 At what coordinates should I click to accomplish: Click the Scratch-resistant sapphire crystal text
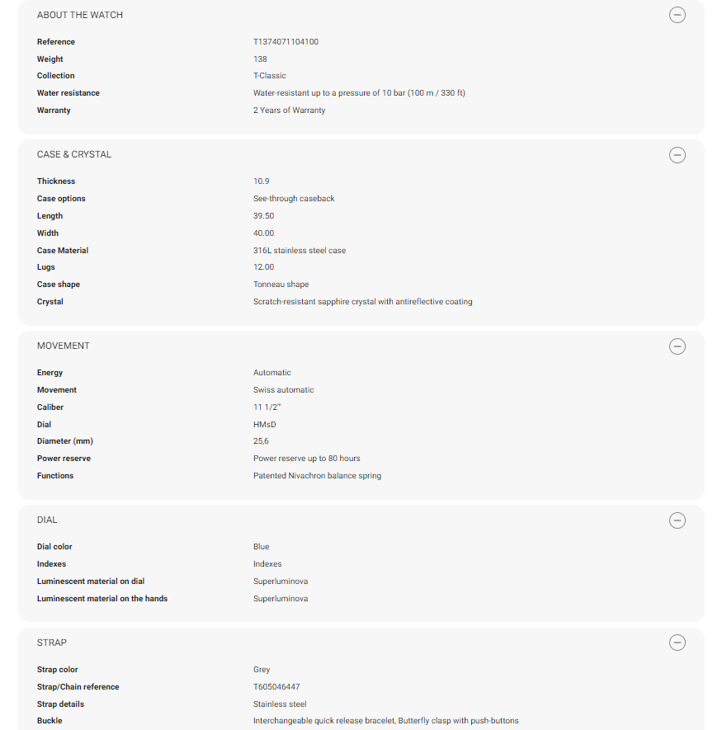click(x=362, y=302)
